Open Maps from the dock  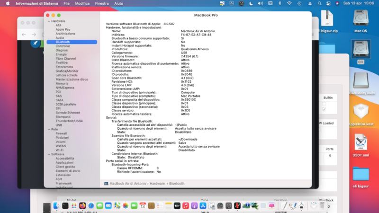(117, 205)
